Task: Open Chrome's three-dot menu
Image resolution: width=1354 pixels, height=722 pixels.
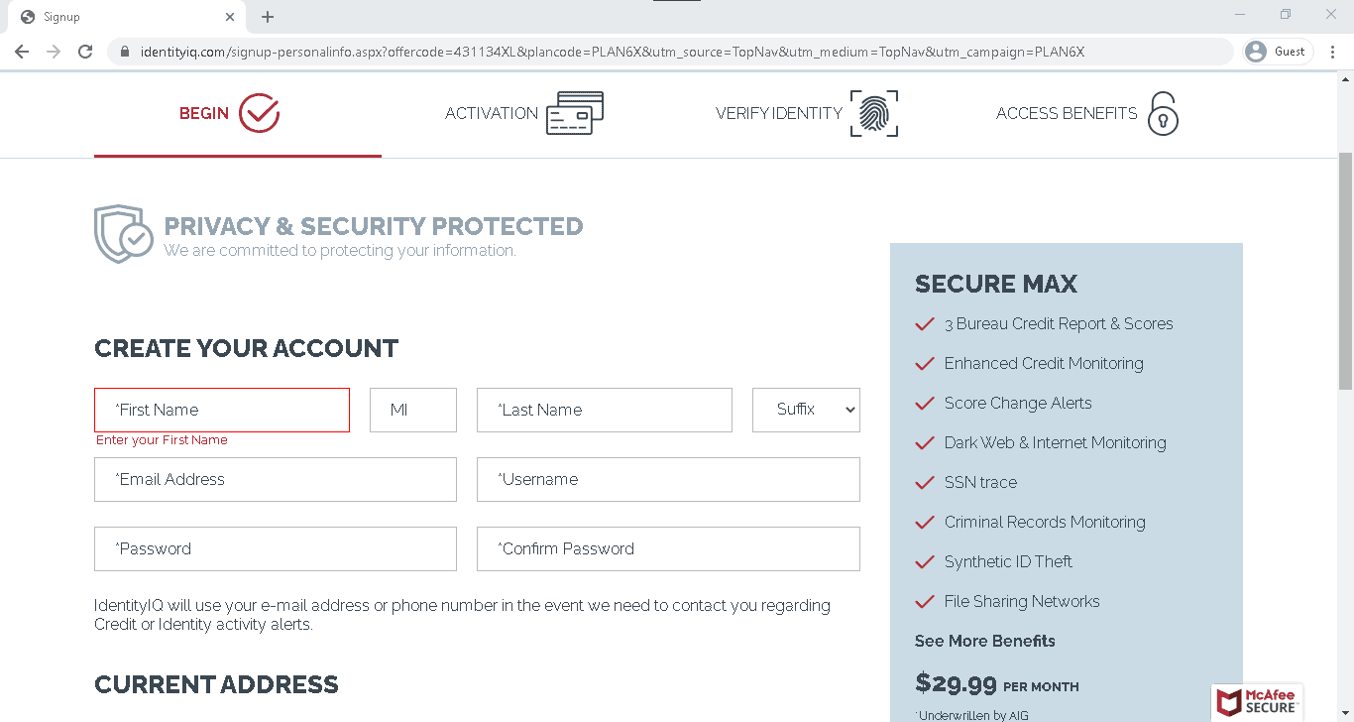Action: pyautogui.click(x=1332, y=51)
